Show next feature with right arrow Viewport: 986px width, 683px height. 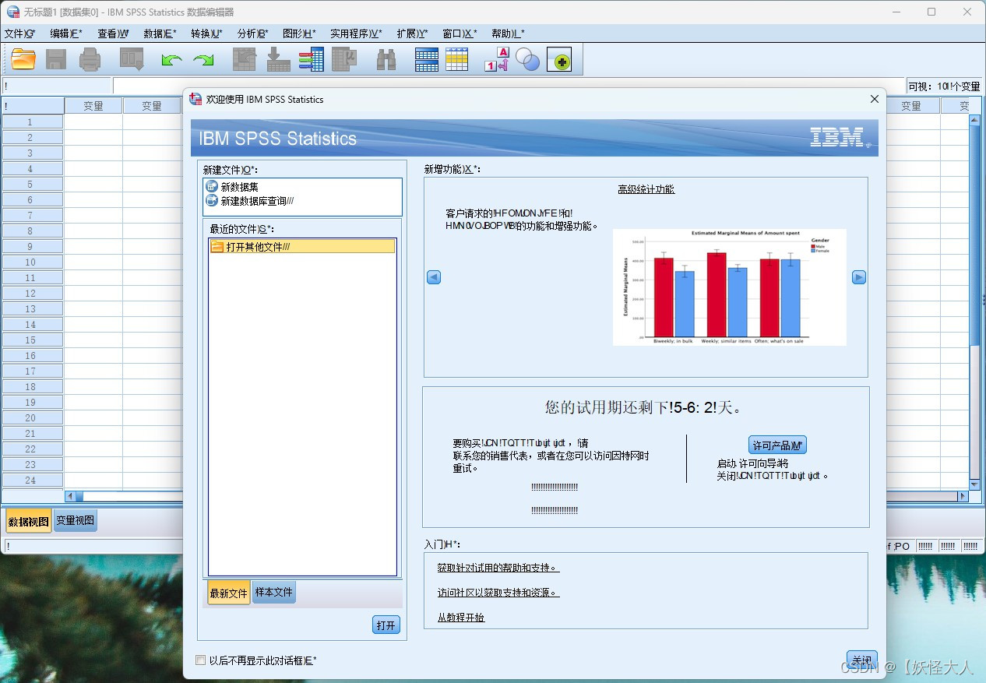click(x=859, y=277)
